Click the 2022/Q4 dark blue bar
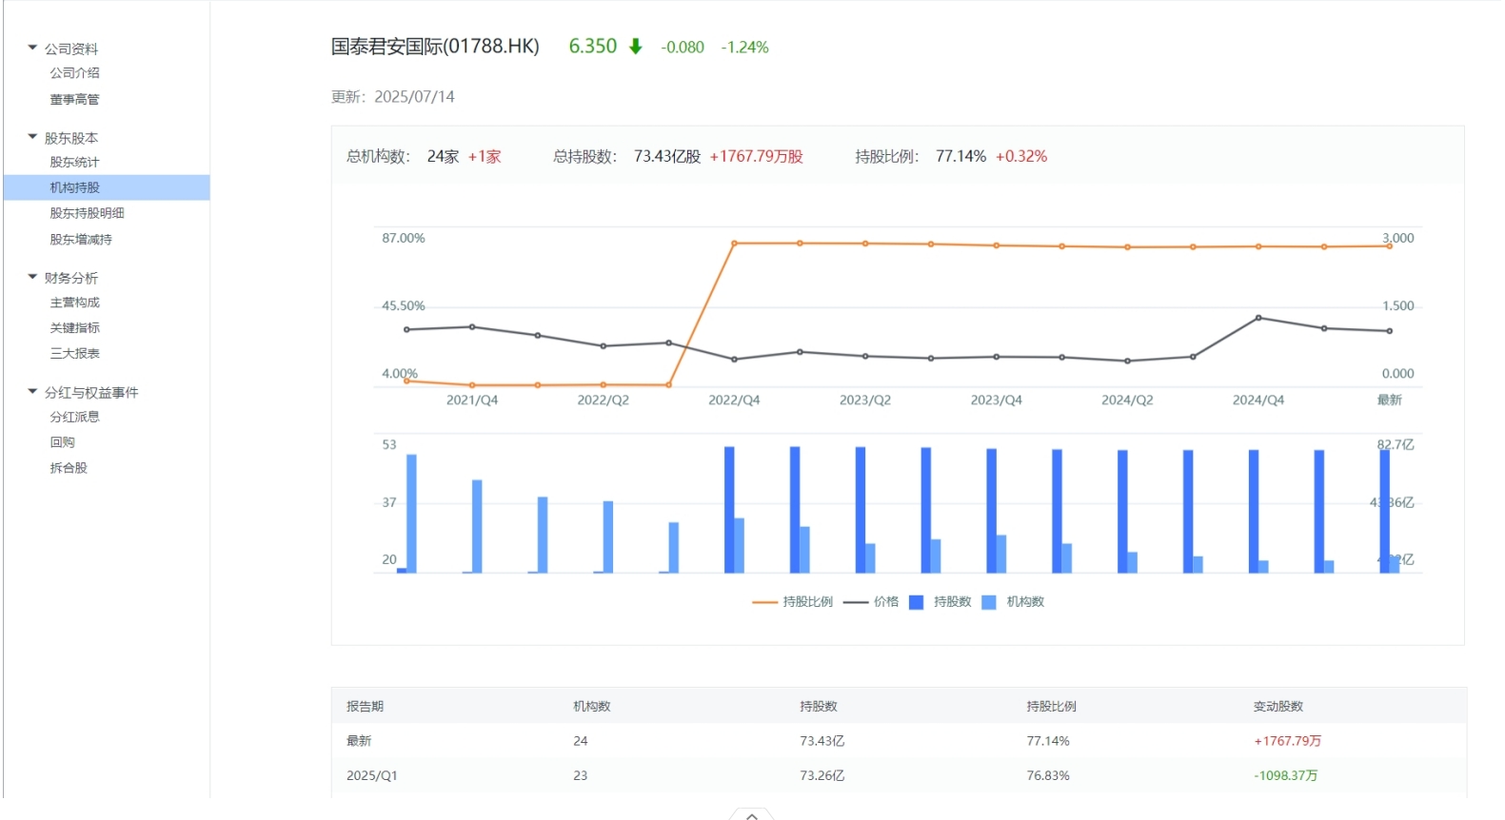 [x=729, y=510]
